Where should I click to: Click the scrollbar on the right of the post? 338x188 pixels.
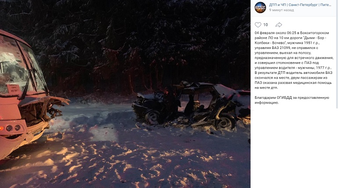(x=337, y=54)
